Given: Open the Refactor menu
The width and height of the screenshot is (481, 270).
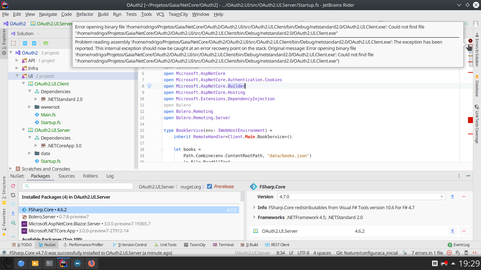Looking at the screenshot, I should pos(85,14).
